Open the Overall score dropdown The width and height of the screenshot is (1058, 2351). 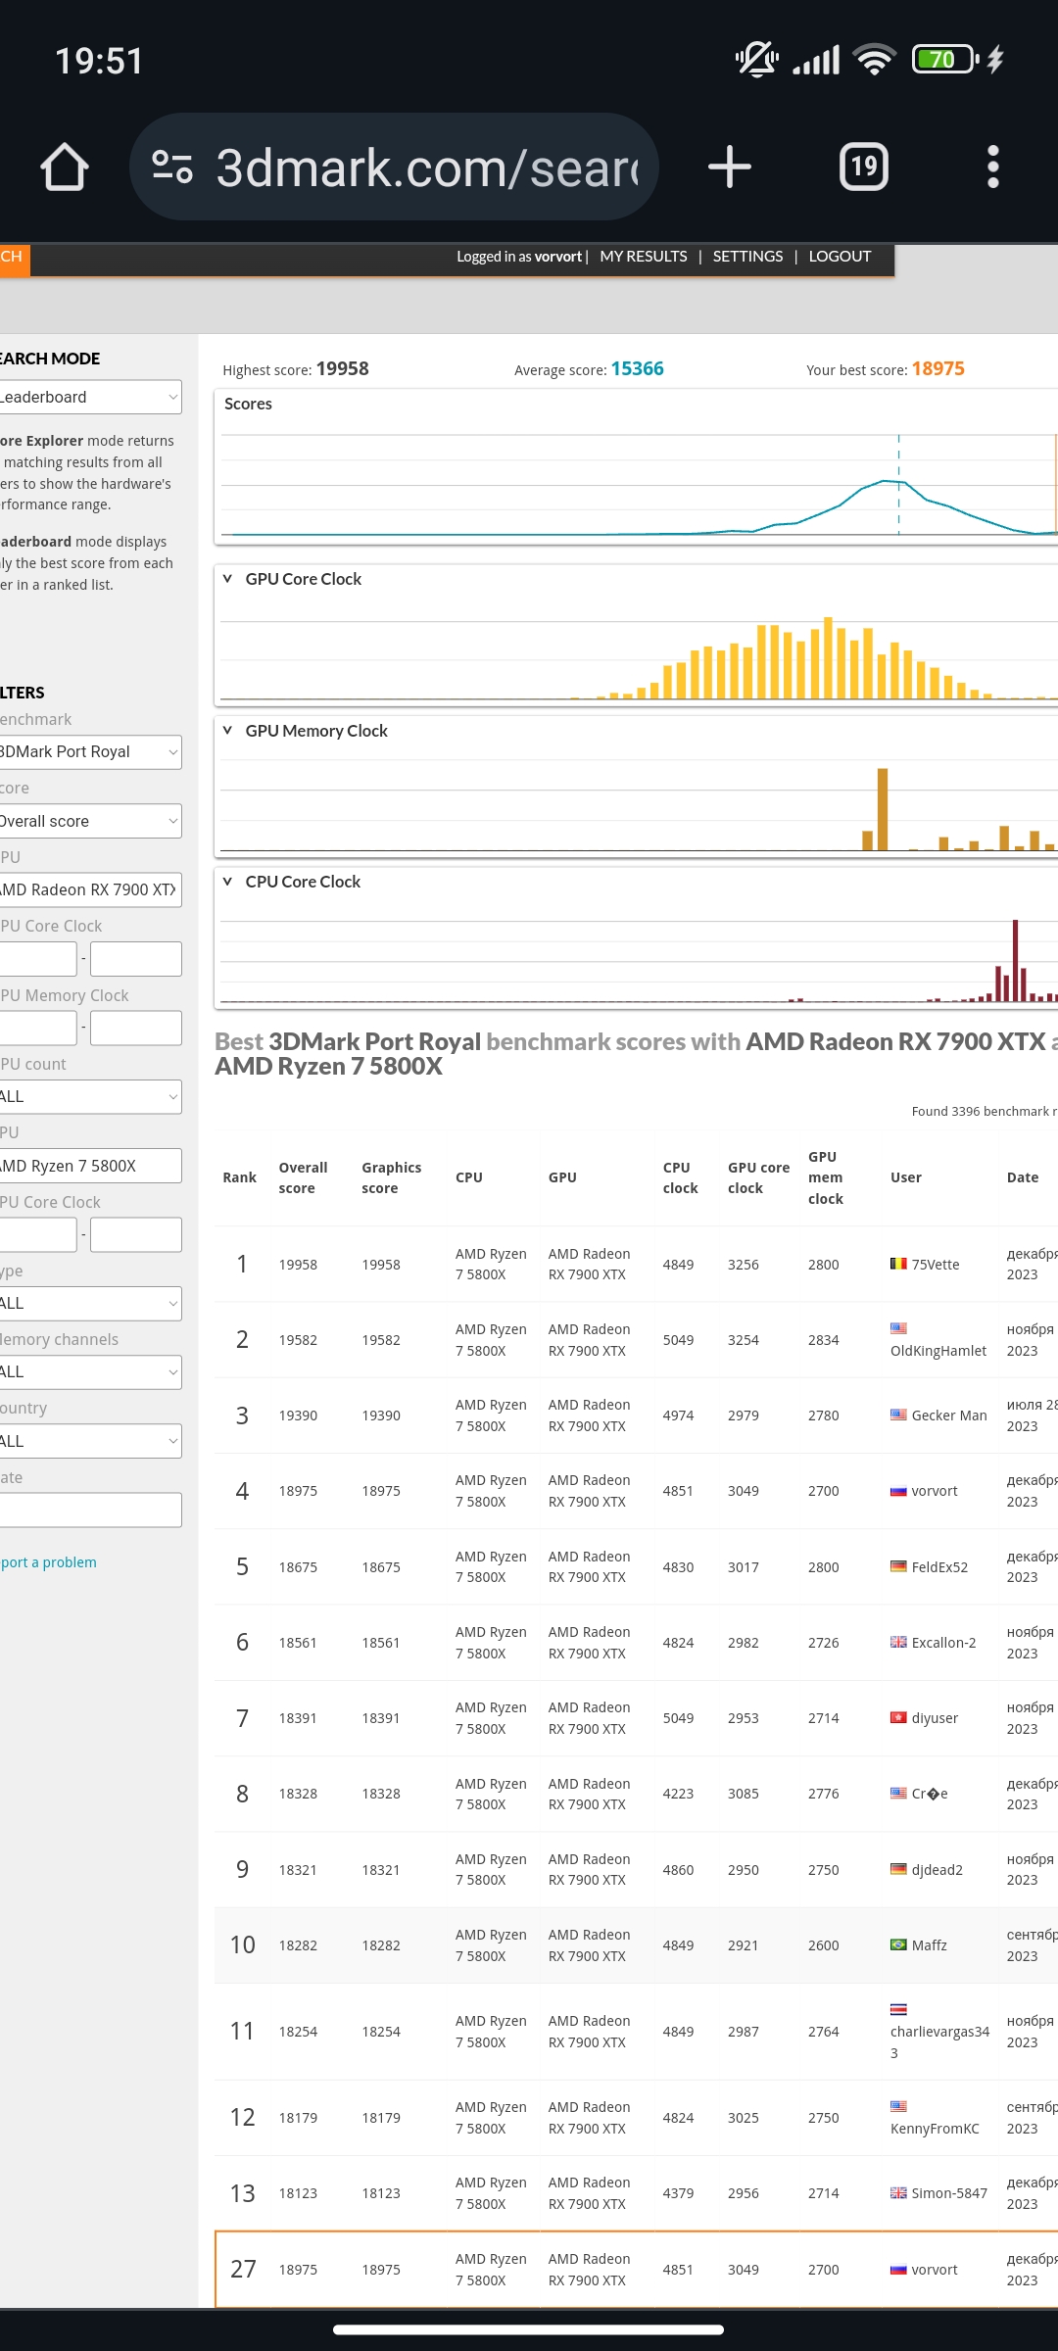(x=90, y=821)
